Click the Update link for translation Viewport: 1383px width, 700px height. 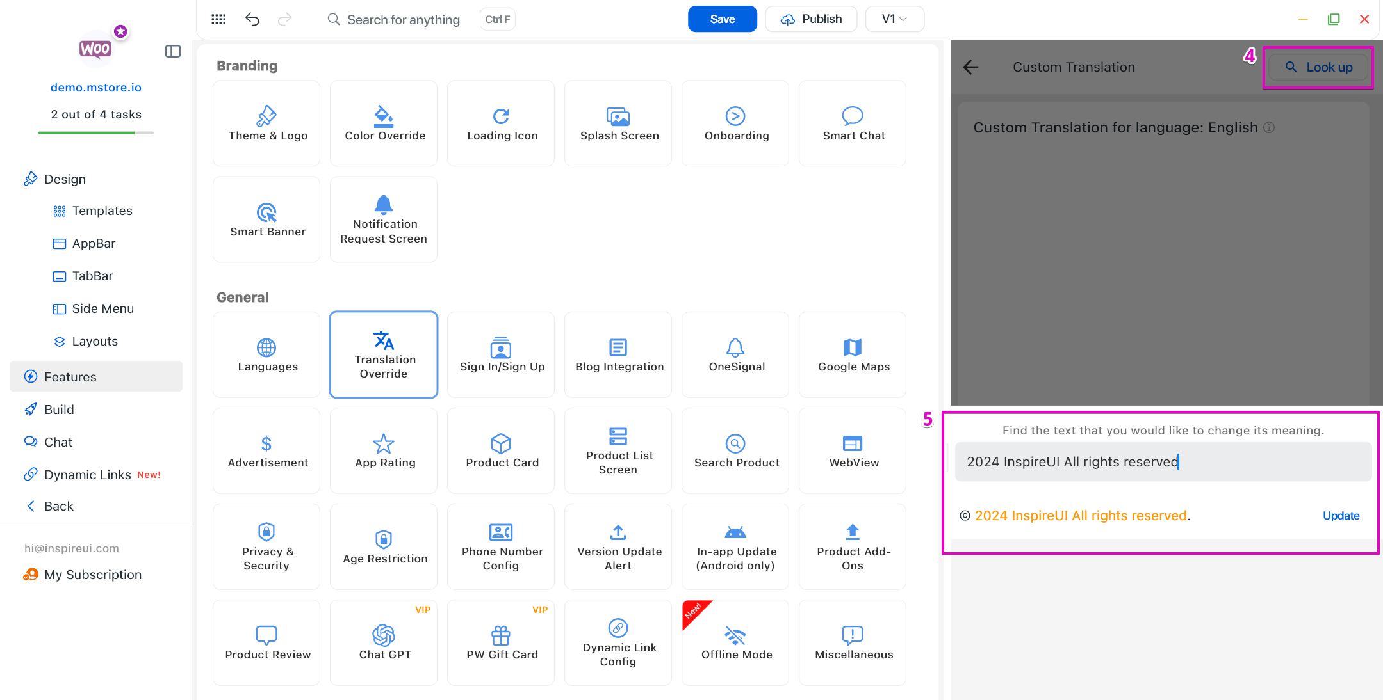[1341, 516]
